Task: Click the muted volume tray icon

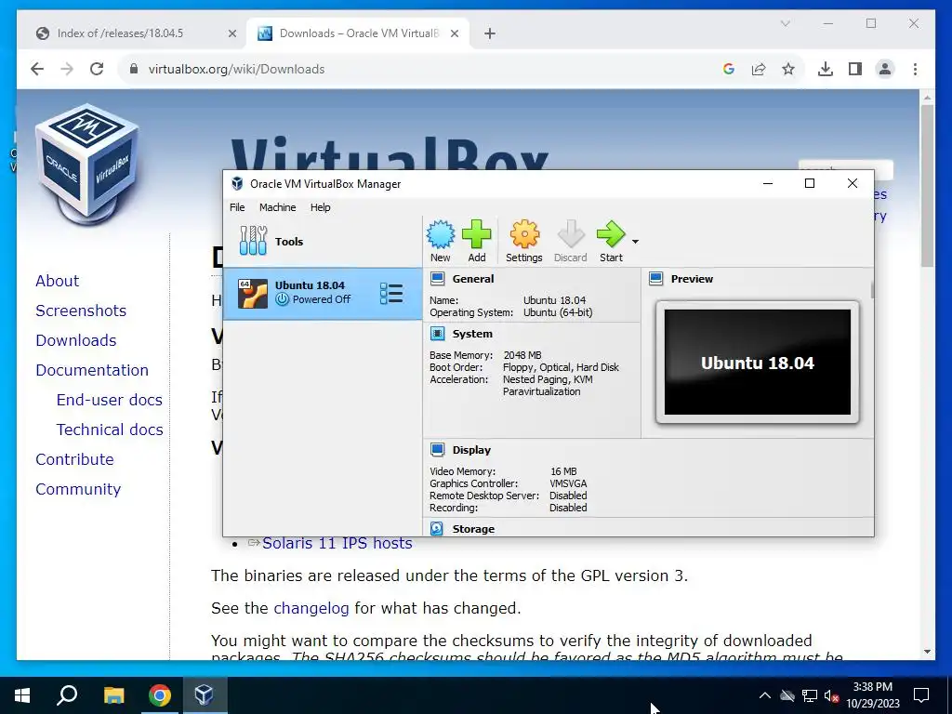Action: coord(831,695)
